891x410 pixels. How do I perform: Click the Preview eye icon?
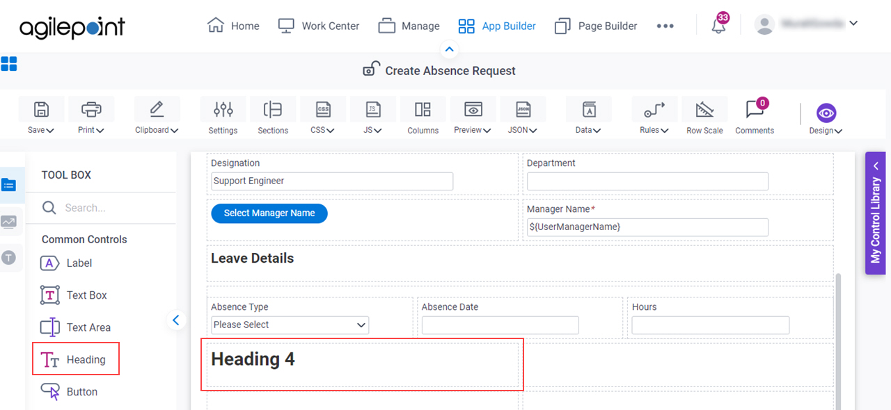[473, 110]
